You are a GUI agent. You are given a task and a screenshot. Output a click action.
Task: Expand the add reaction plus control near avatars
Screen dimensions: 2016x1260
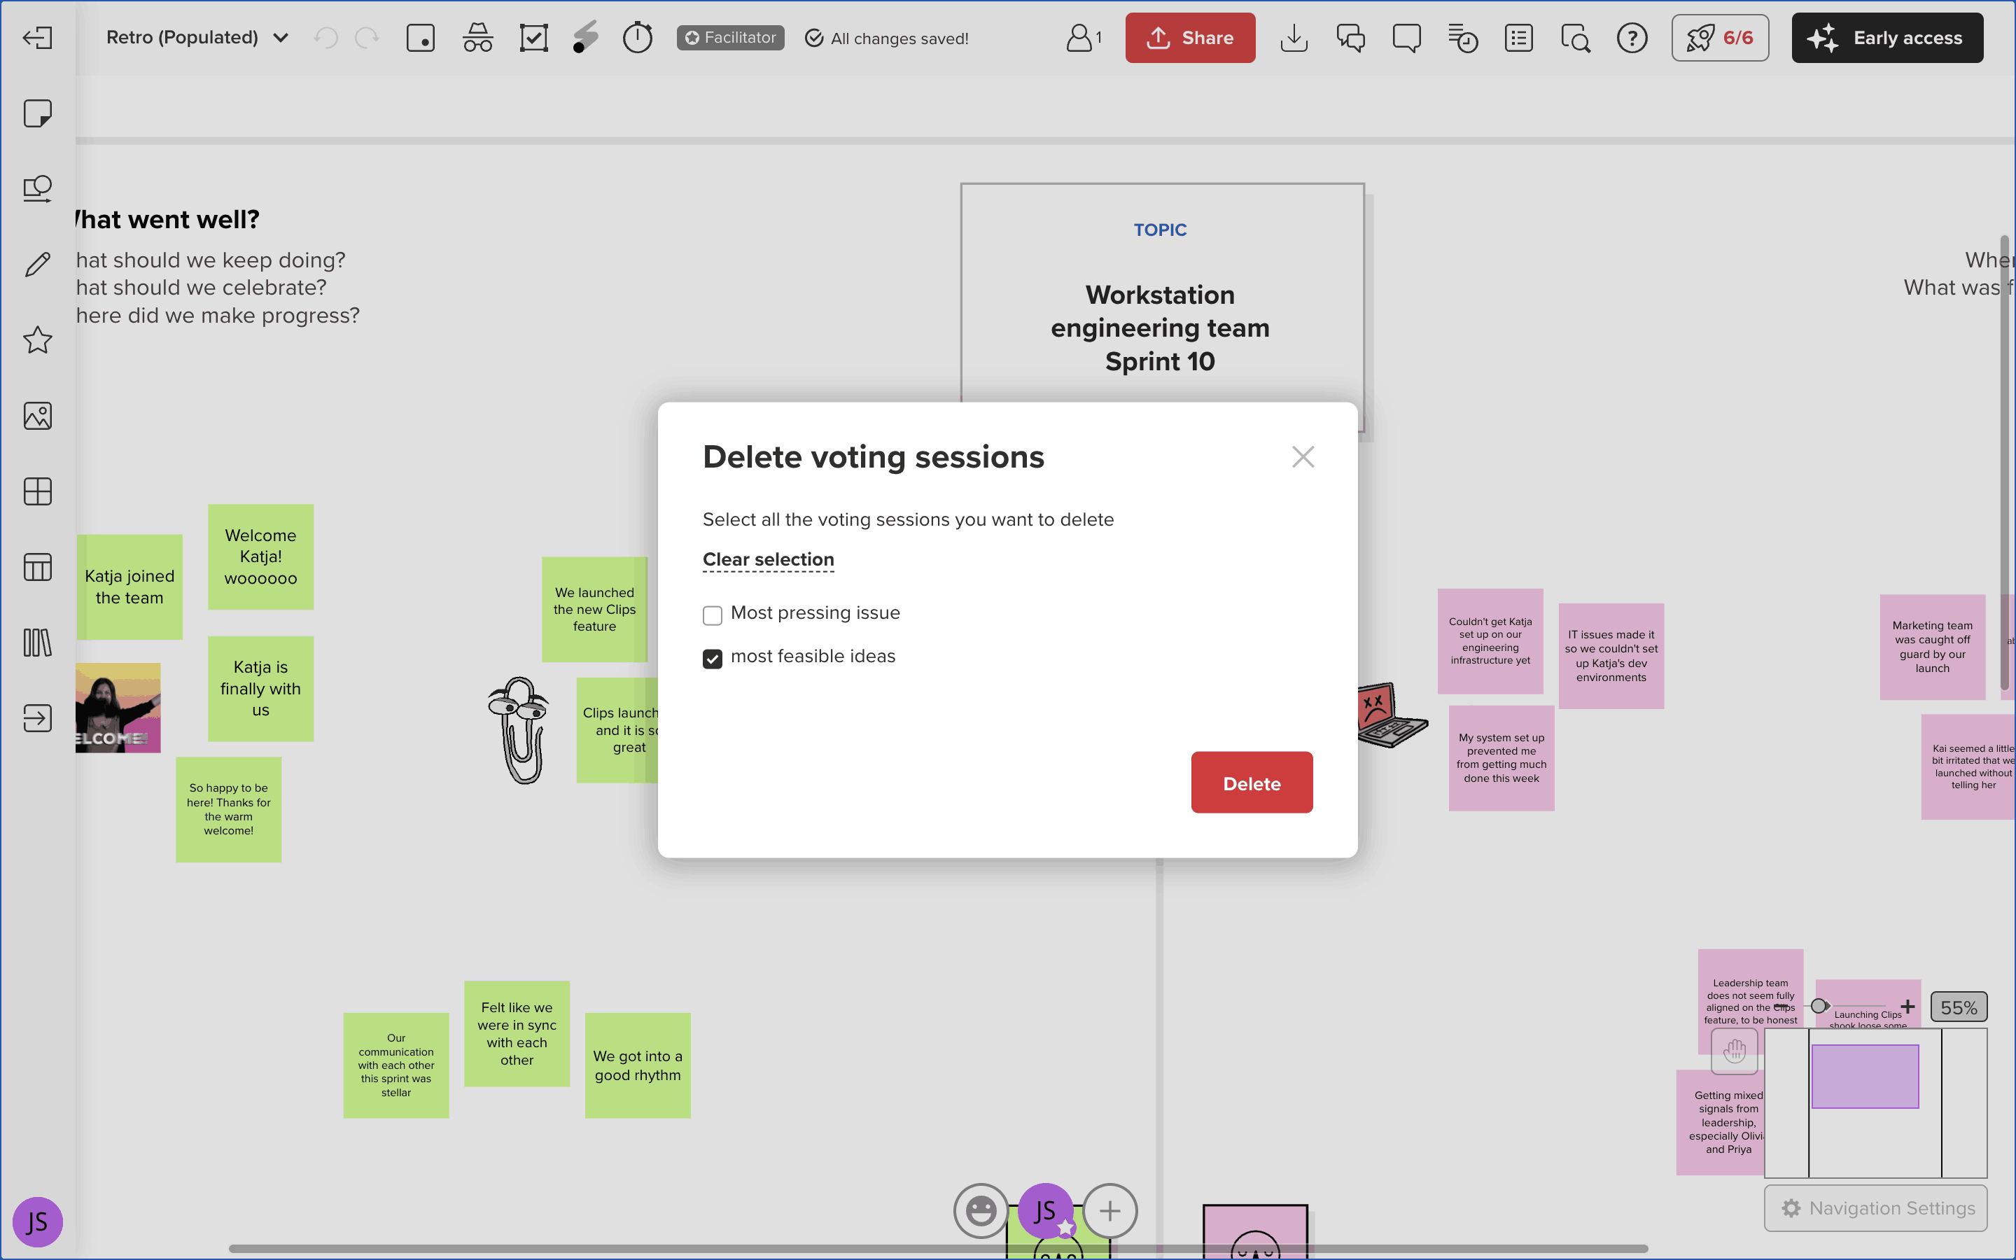tap(1109, 1210)
